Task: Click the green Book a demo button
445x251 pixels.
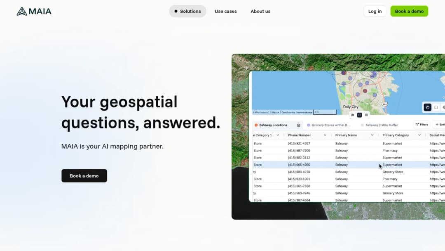Action: (409, 12)
